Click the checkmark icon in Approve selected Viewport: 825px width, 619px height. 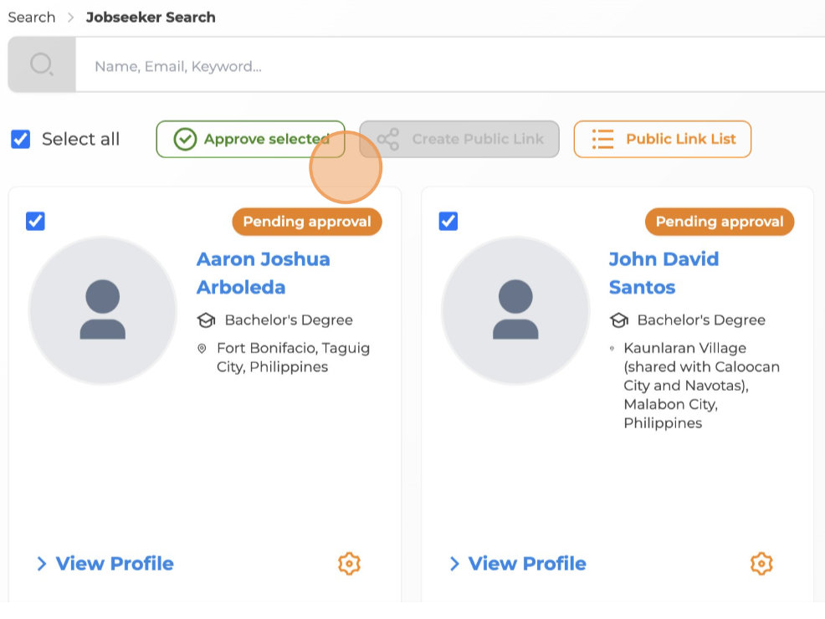[185, 140]
